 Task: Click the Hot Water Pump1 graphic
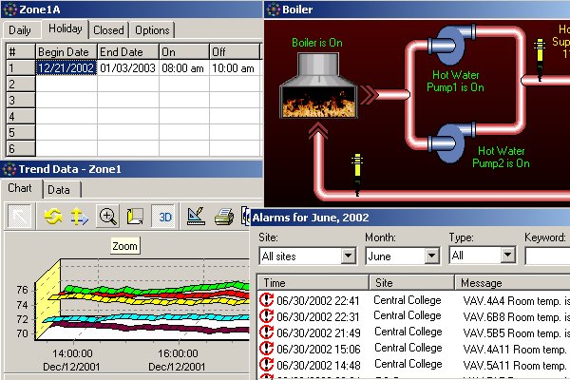[452, 45]
